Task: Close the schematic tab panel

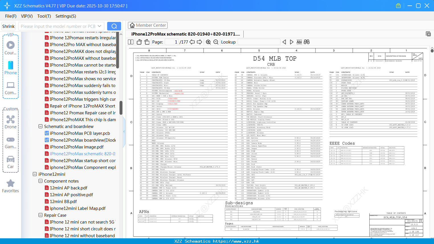Action: (428, 34)
